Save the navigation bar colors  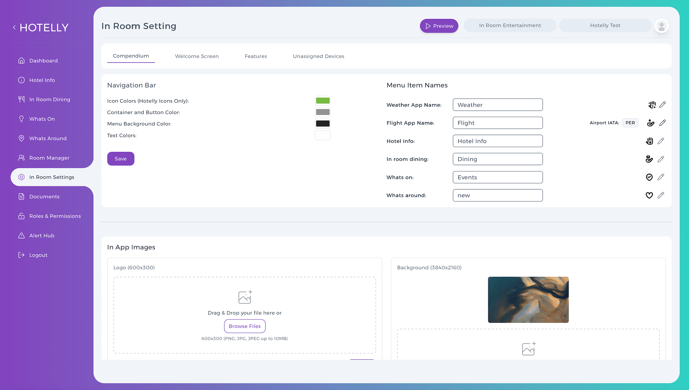point(121,159)
